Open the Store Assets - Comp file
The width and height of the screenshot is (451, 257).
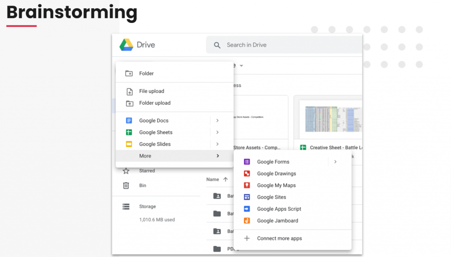(257, 147)
